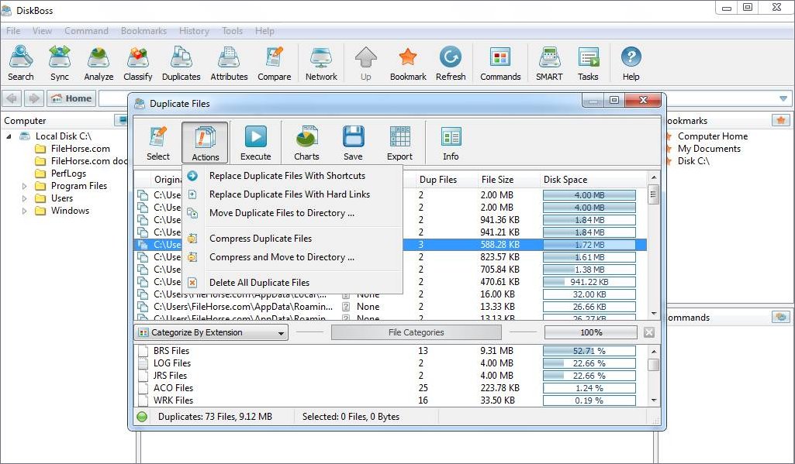Image resolution: width=795 pixels, height=464 pixels.
Task: Open the Computer Home bookmark
Action: [x=712, y=136]
